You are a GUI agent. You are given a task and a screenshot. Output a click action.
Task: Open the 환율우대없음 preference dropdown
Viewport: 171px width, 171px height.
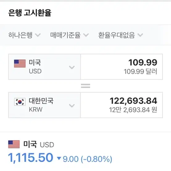coord(120,35)
